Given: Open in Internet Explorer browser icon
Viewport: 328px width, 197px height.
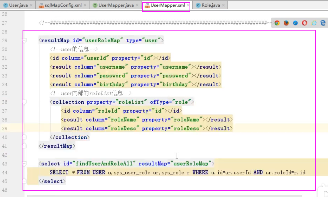Looking at the screenshot, I should (x=314, y=23).
